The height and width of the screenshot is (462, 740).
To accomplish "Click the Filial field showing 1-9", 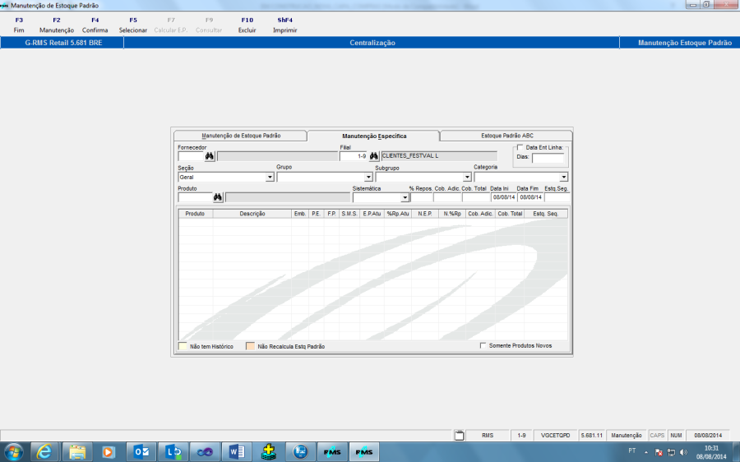I will click(353, 156).
